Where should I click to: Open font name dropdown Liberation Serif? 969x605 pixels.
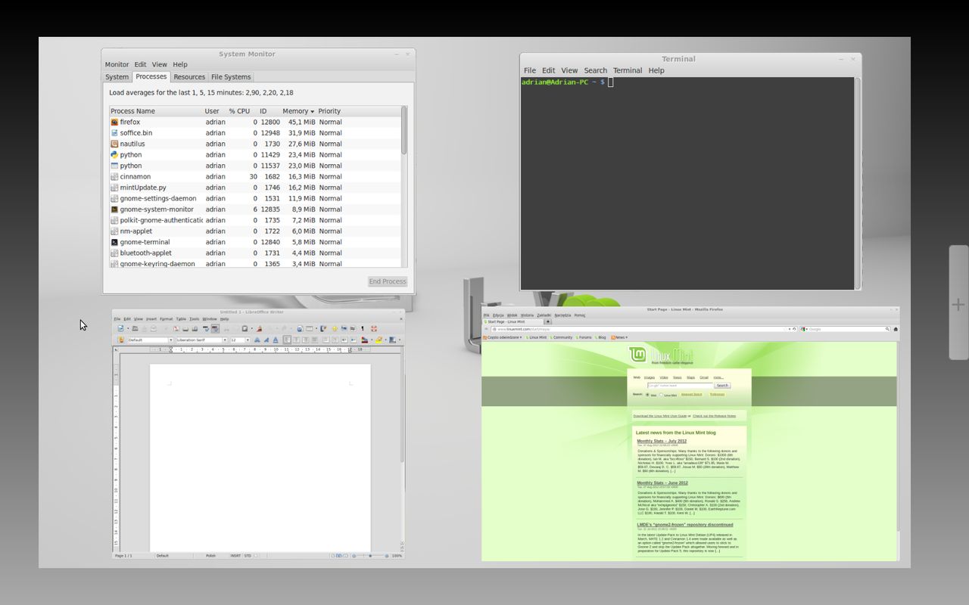225,340
